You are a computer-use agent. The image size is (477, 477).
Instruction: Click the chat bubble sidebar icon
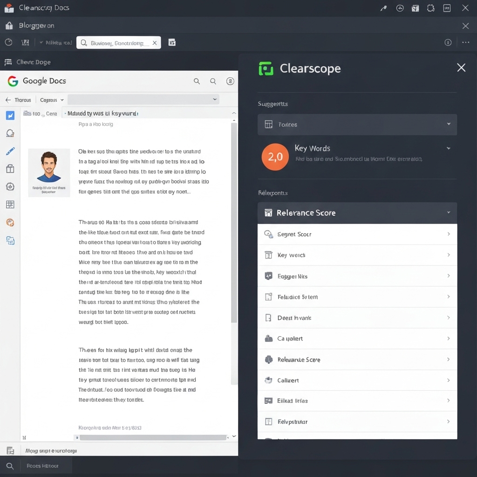10,133
